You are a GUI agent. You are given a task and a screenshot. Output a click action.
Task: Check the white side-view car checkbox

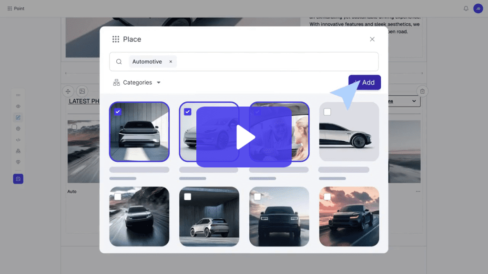[327, 112]
